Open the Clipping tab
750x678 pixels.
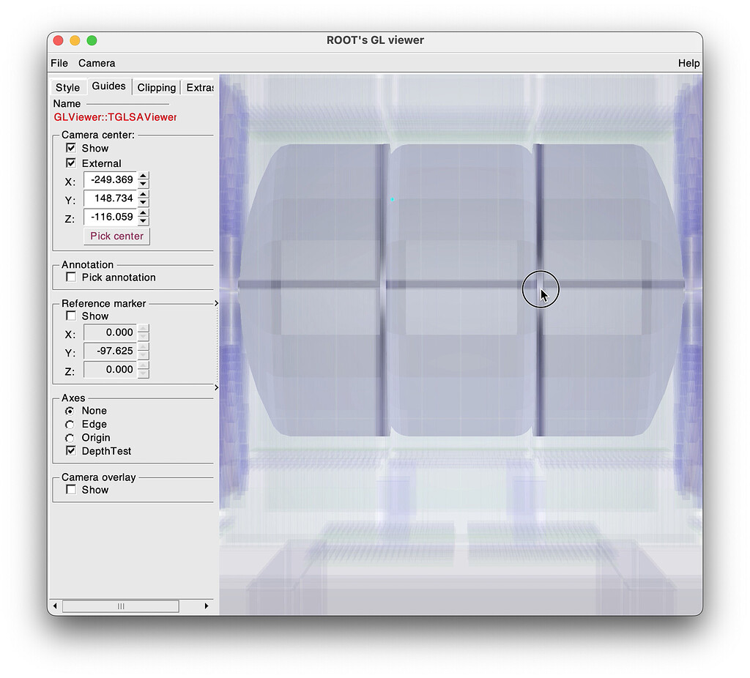(156, 87)
